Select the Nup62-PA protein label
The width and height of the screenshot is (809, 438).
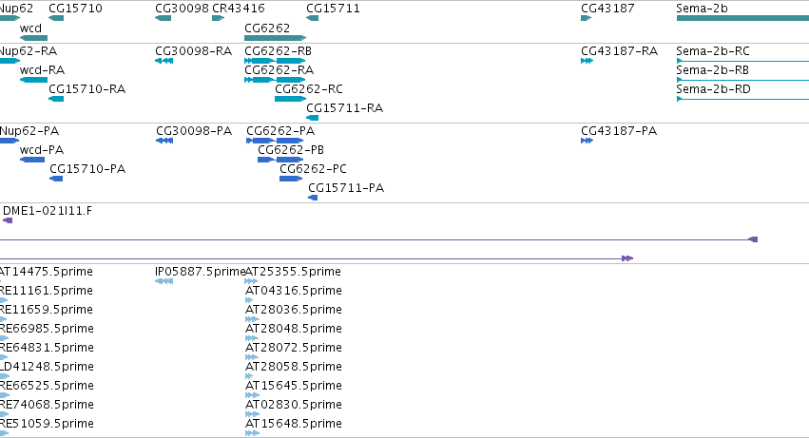tap(29, 131)
